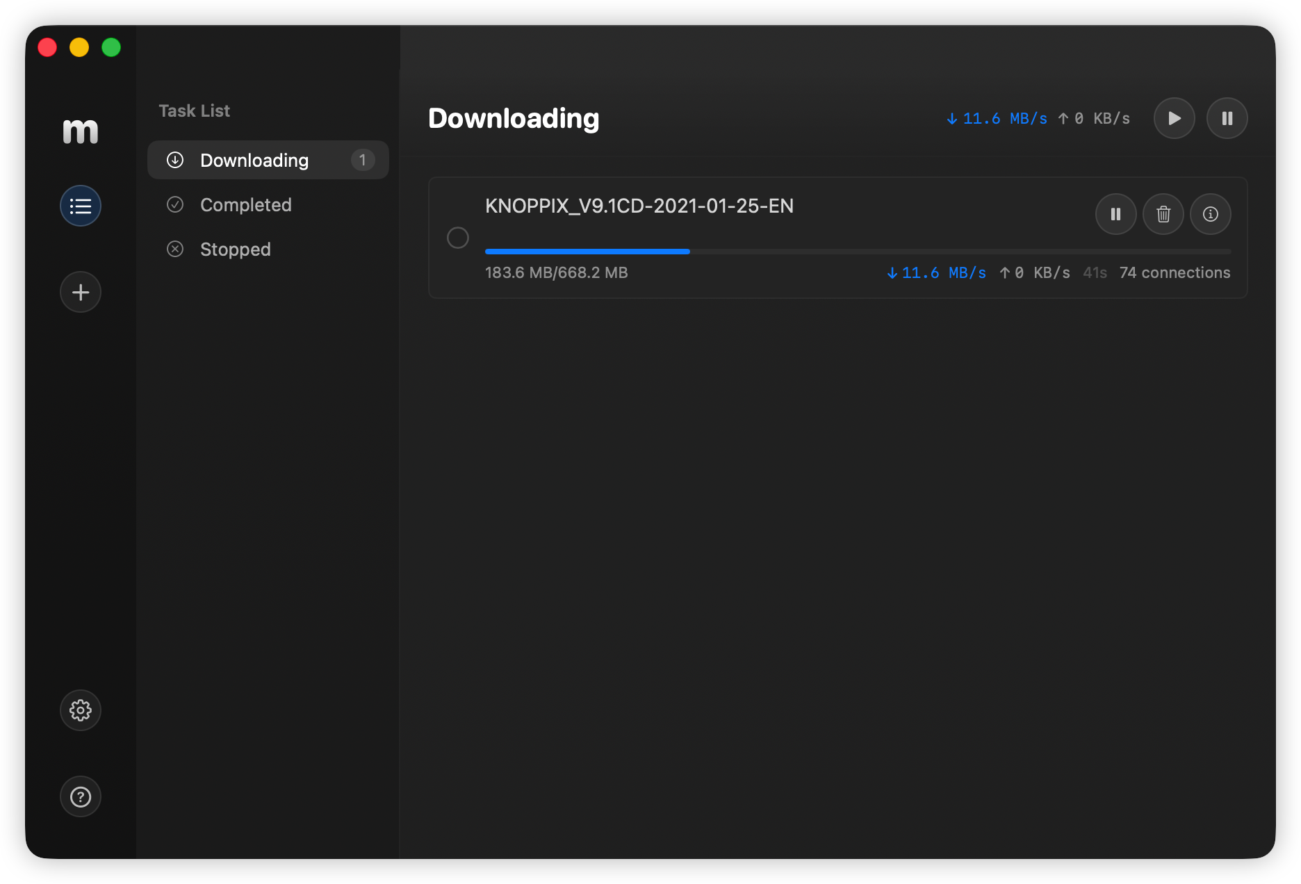Click the 74 connections label
This screenshot has width=1301, height=884.
tap(1175, 272)
